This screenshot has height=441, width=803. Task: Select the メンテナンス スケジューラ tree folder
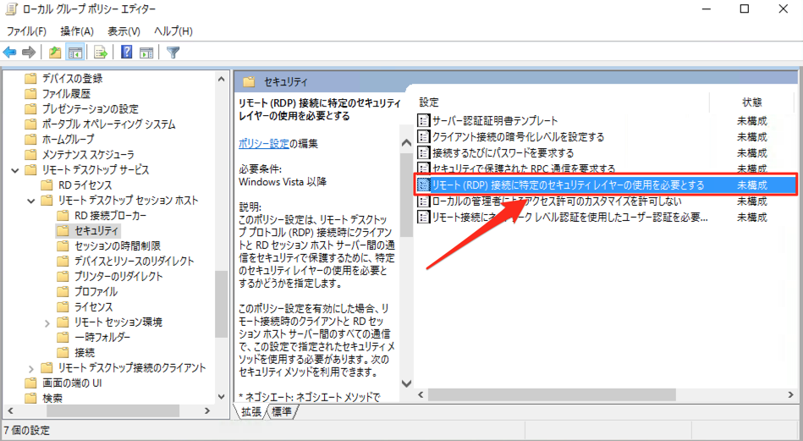pyautogui.click(x=88, y=155)
